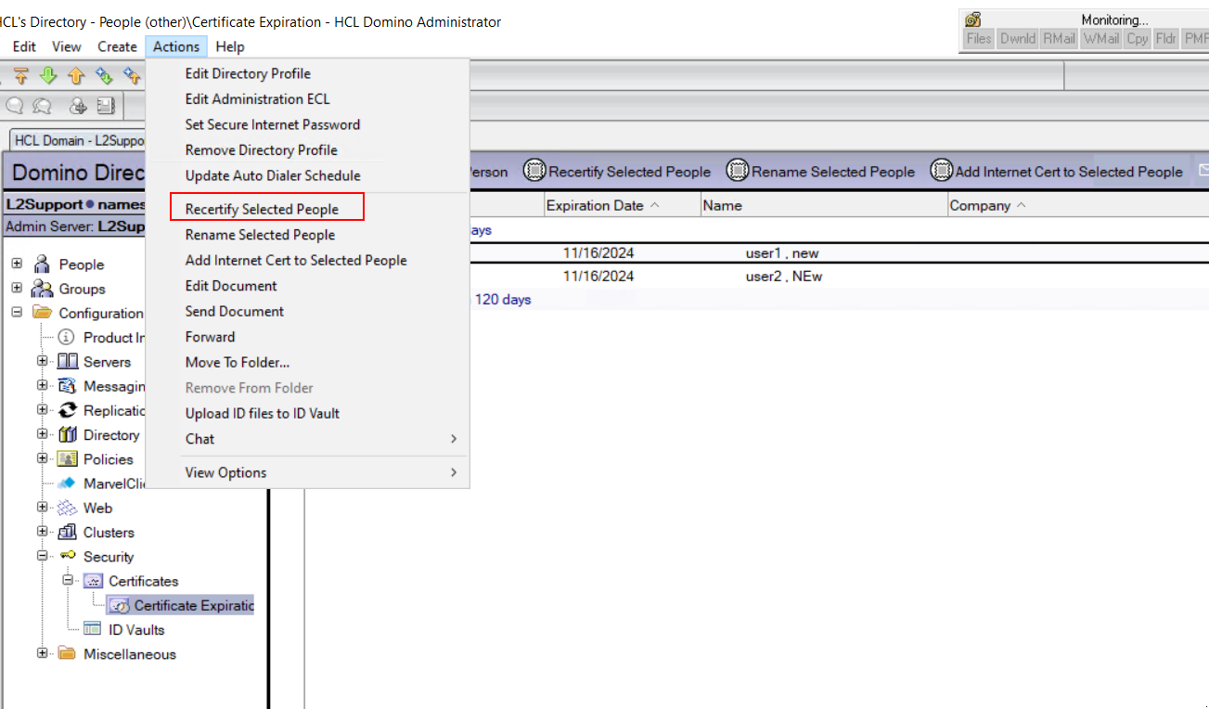Viewport: 1209px width, 709px height.
Task: Click the double chat bubbles toolbar icon
Action: tap(42, 106)
